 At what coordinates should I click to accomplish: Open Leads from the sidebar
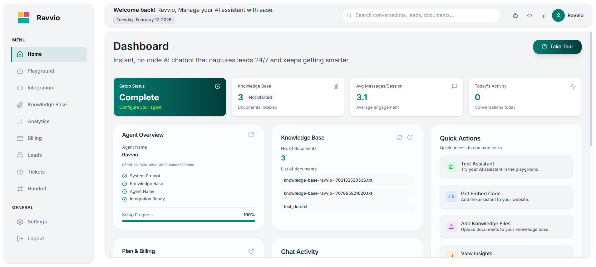[x=34, y=155]
